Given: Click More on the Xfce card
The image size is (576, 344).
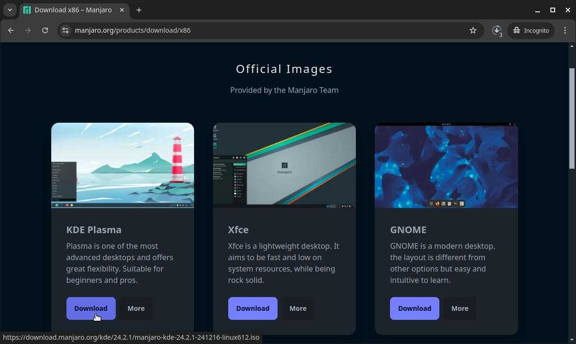Looking at the screenshot, I should 298,308.
